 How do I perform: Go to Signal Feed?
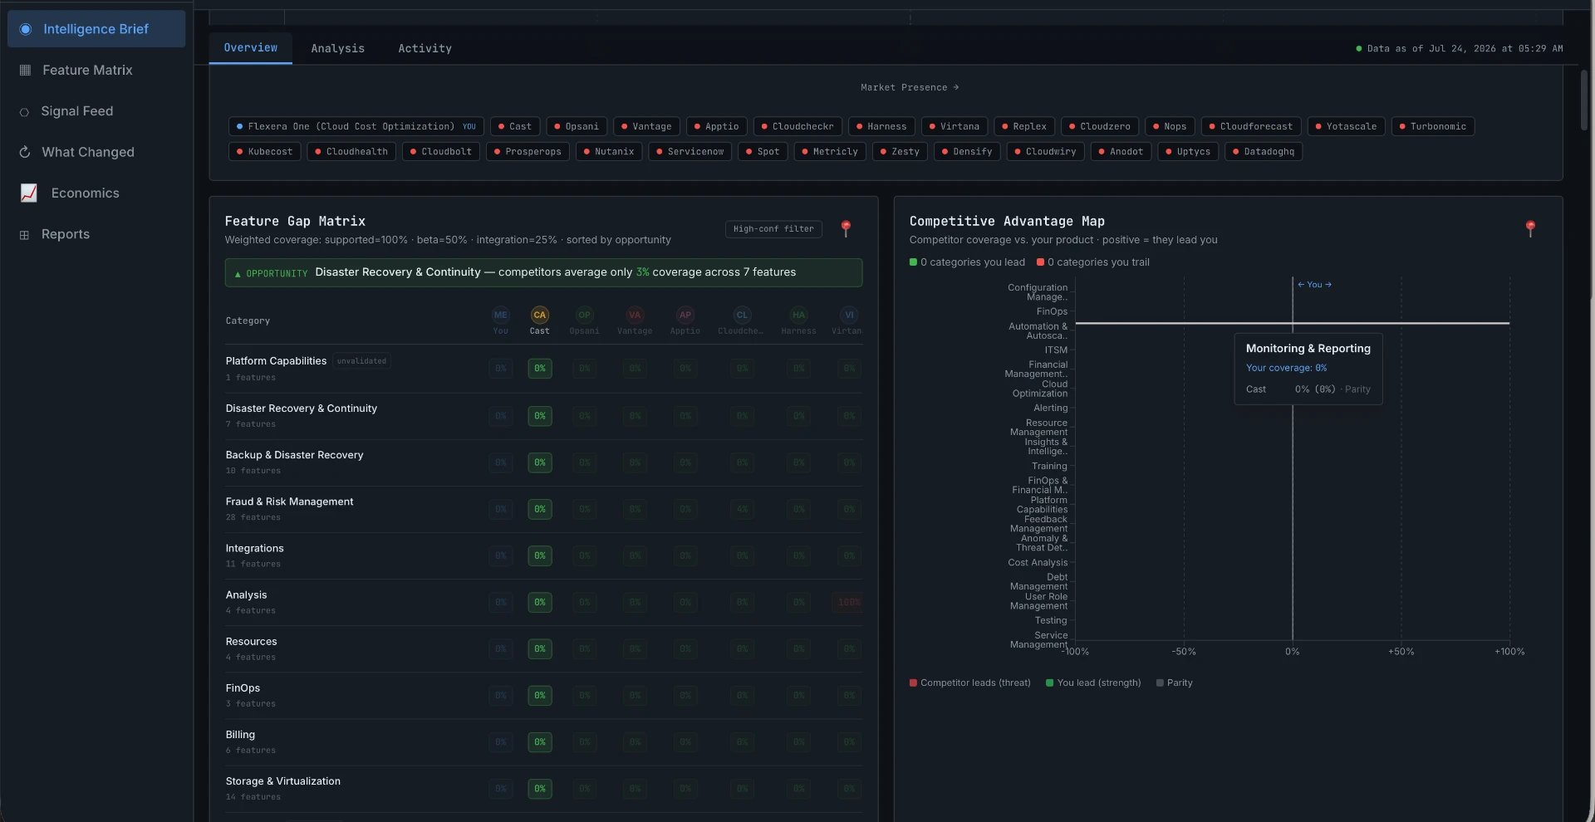[x=77, y=111]
